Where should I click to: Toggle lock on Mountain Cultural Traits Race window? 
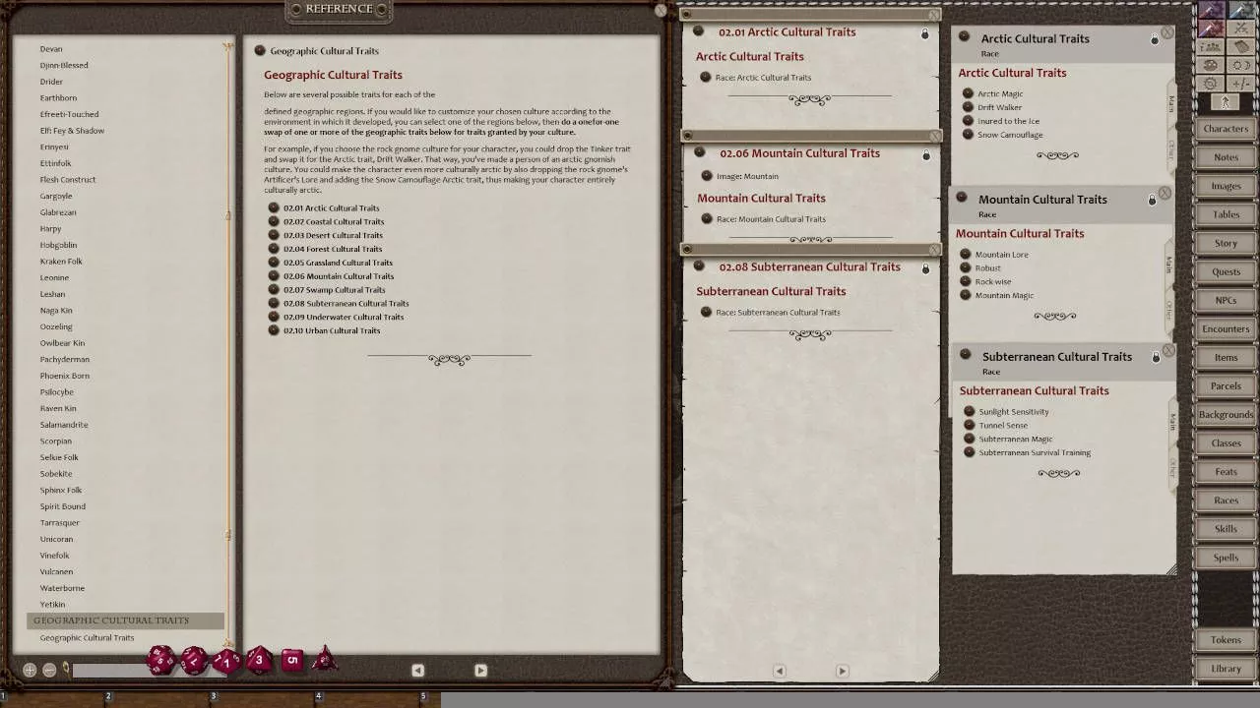pyautogui.click(x=1152, y=201)
